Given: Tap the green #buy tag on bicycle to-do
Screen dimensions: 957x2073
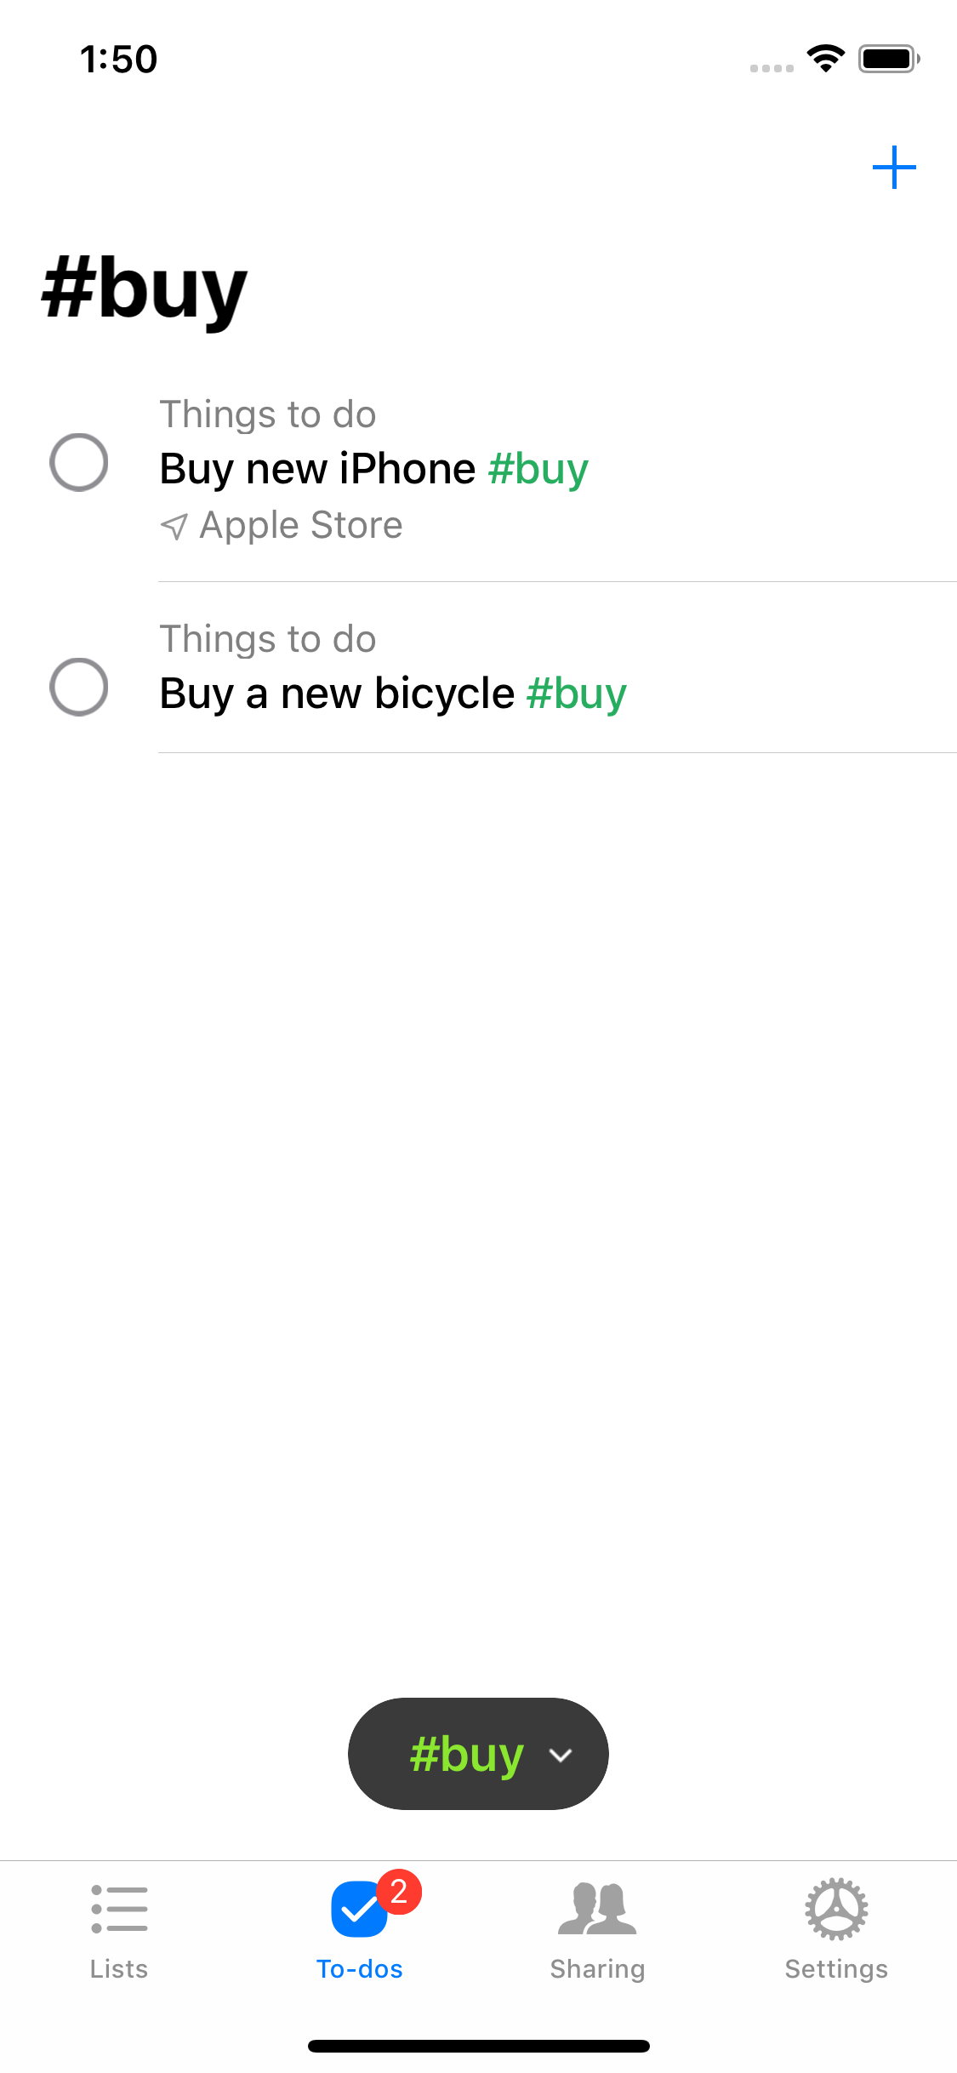Looking at the screenshot, I should [x=577, y=694].
